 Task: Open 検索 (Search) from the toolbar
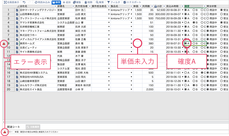click(100, 2)
